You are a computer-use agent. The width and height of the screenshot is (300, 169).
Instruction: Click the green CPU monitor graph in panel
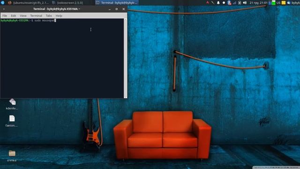[x=274, y=3]
